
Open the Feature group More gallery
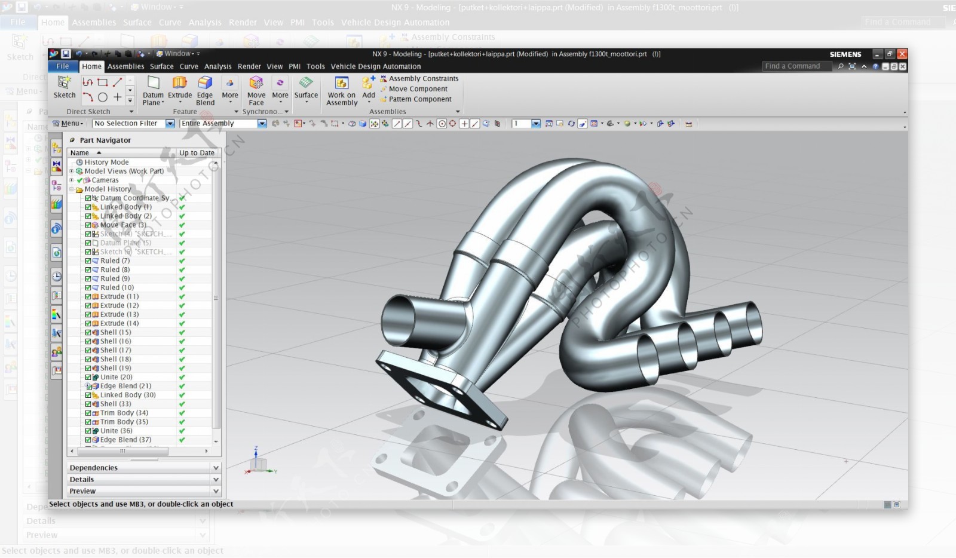pyautogui.click(x=230, y=91)
